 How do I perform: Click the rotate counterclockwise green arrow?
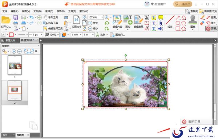point(106,23)
